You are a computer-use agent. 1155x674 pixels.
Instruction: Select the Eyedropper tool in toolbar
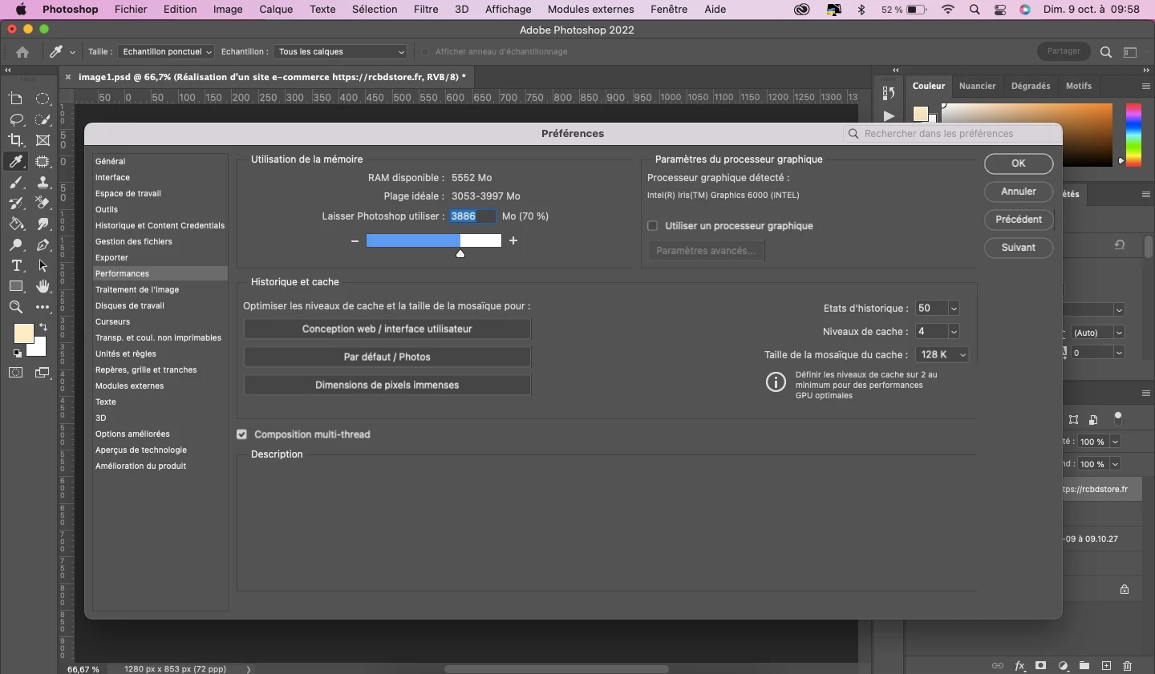[x=16, y=162]
